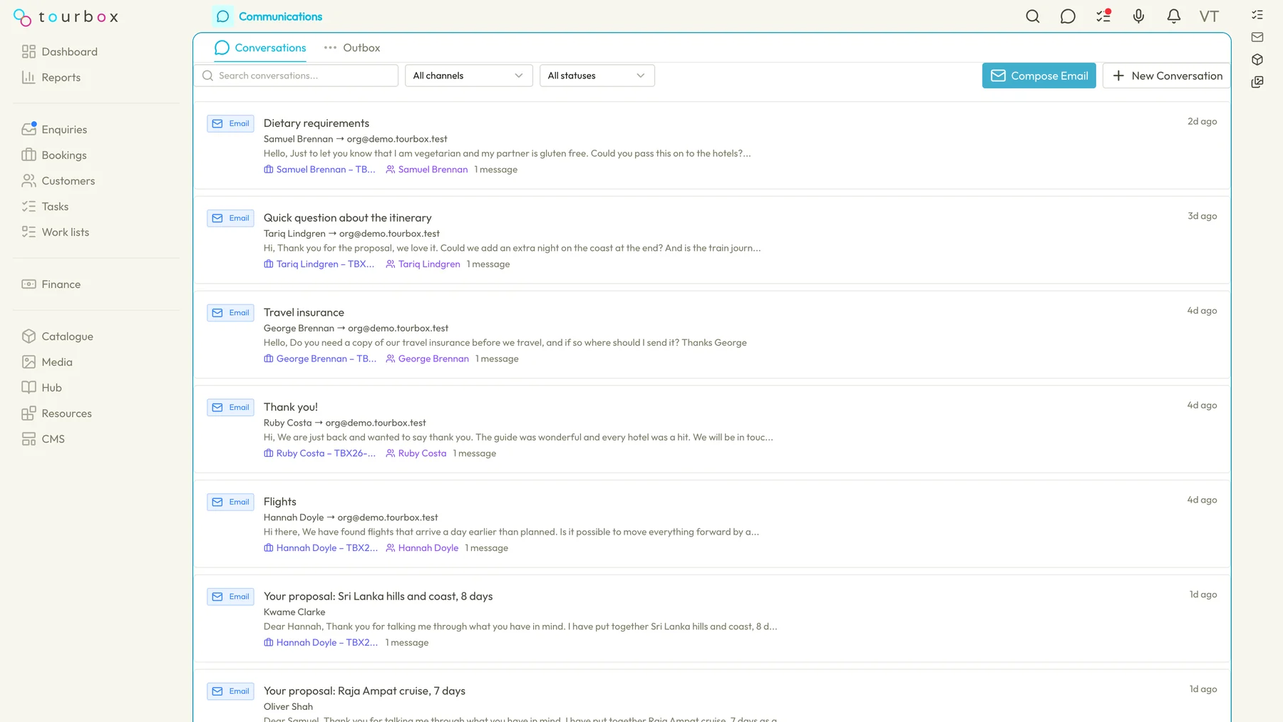Expand the All channels dropdown
Image resolution: width=1283 pixels, height=722 pixels.
[x=468, y=76]
